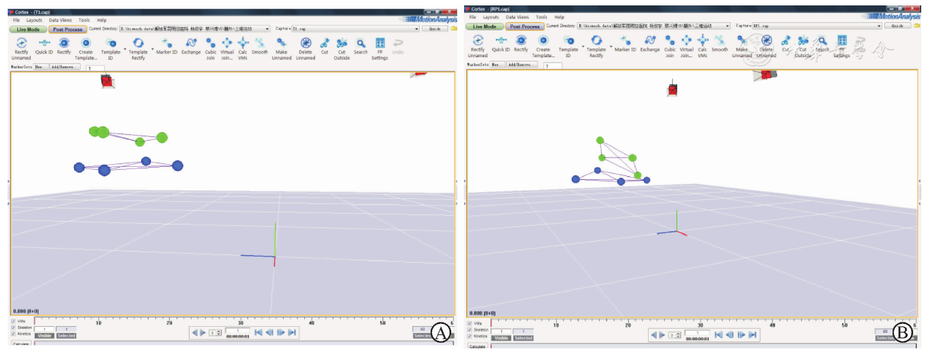Viewport: 925px width, 351px height.
Task: Toggle Kinetics checkbox in right window
Action: pyautogui.click(x=470, y=336)
